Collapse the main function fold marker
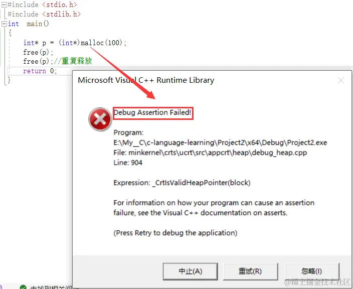The height and width of the screenshot is (289, 353). [4, 24]
